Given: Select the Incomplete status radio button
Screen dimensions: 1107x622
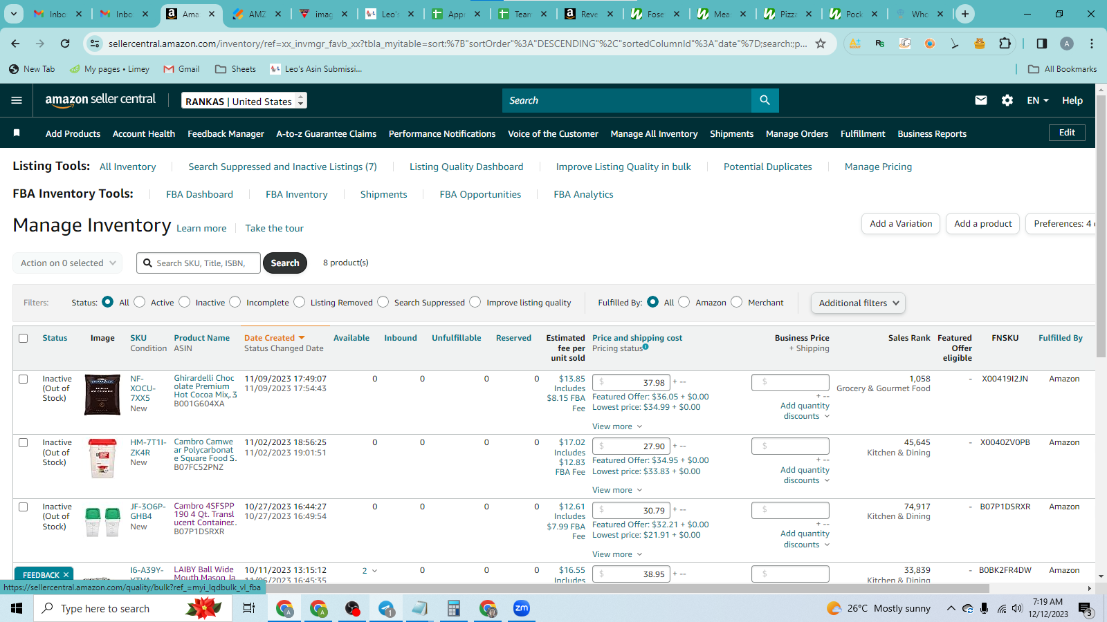Looking at the screenshot, I should pos(235,302).
